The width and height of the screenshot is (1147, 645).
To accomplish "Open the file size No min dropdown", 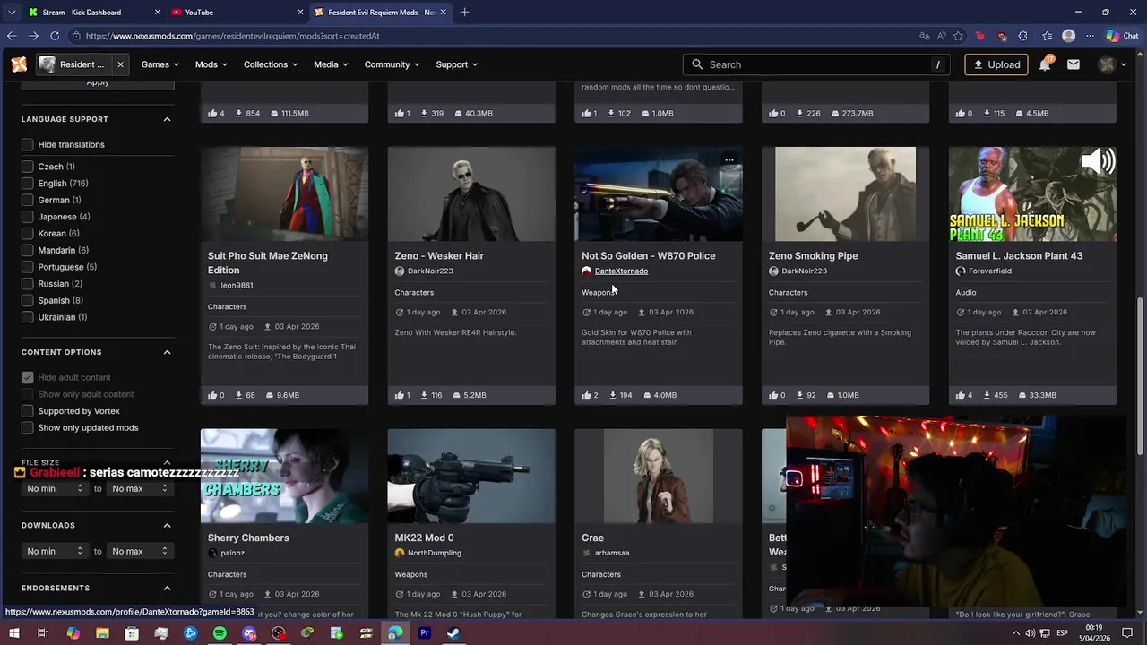I will pos(54,488).
